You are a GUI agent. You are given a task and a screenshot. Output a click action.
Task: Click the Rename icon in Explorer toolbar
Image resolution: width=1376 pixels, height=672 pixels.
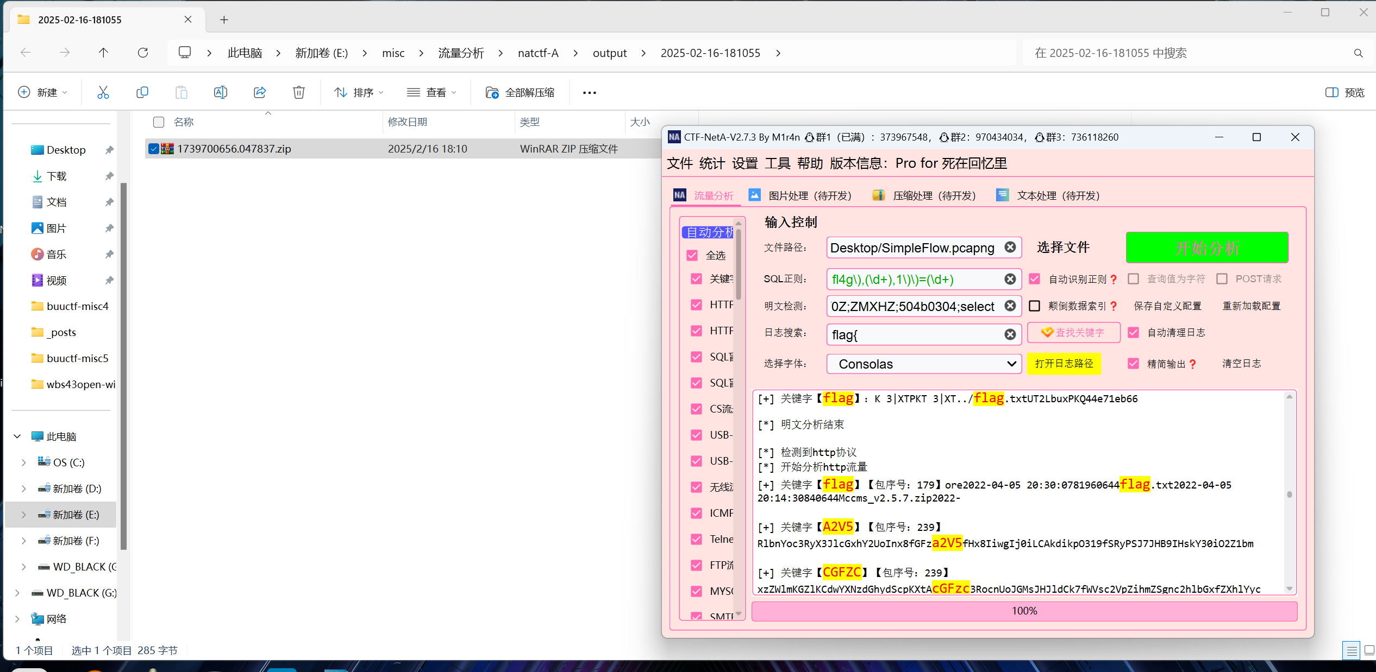tap(220, 92)
